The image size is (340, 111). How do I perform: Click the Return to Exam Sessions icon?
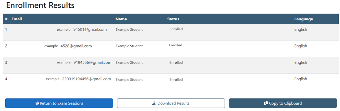tap(37, 103)
